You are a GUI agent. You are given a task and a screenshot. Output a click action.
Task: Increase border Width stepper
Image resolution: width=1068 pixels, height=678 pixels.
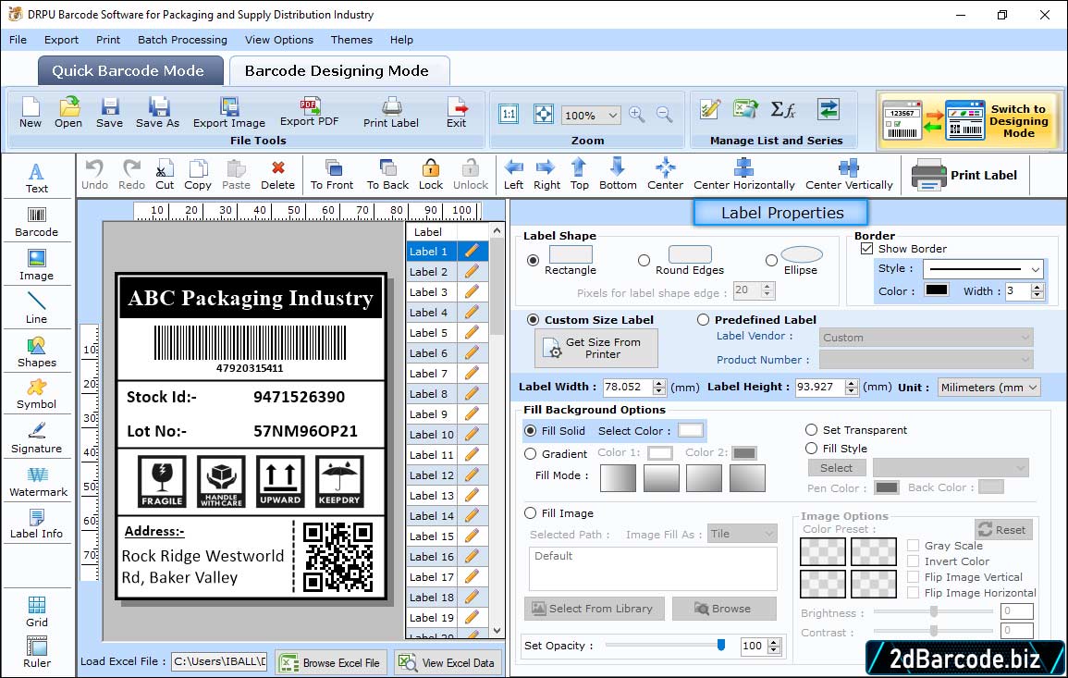pyautogui.click(x=1037, y=288)
